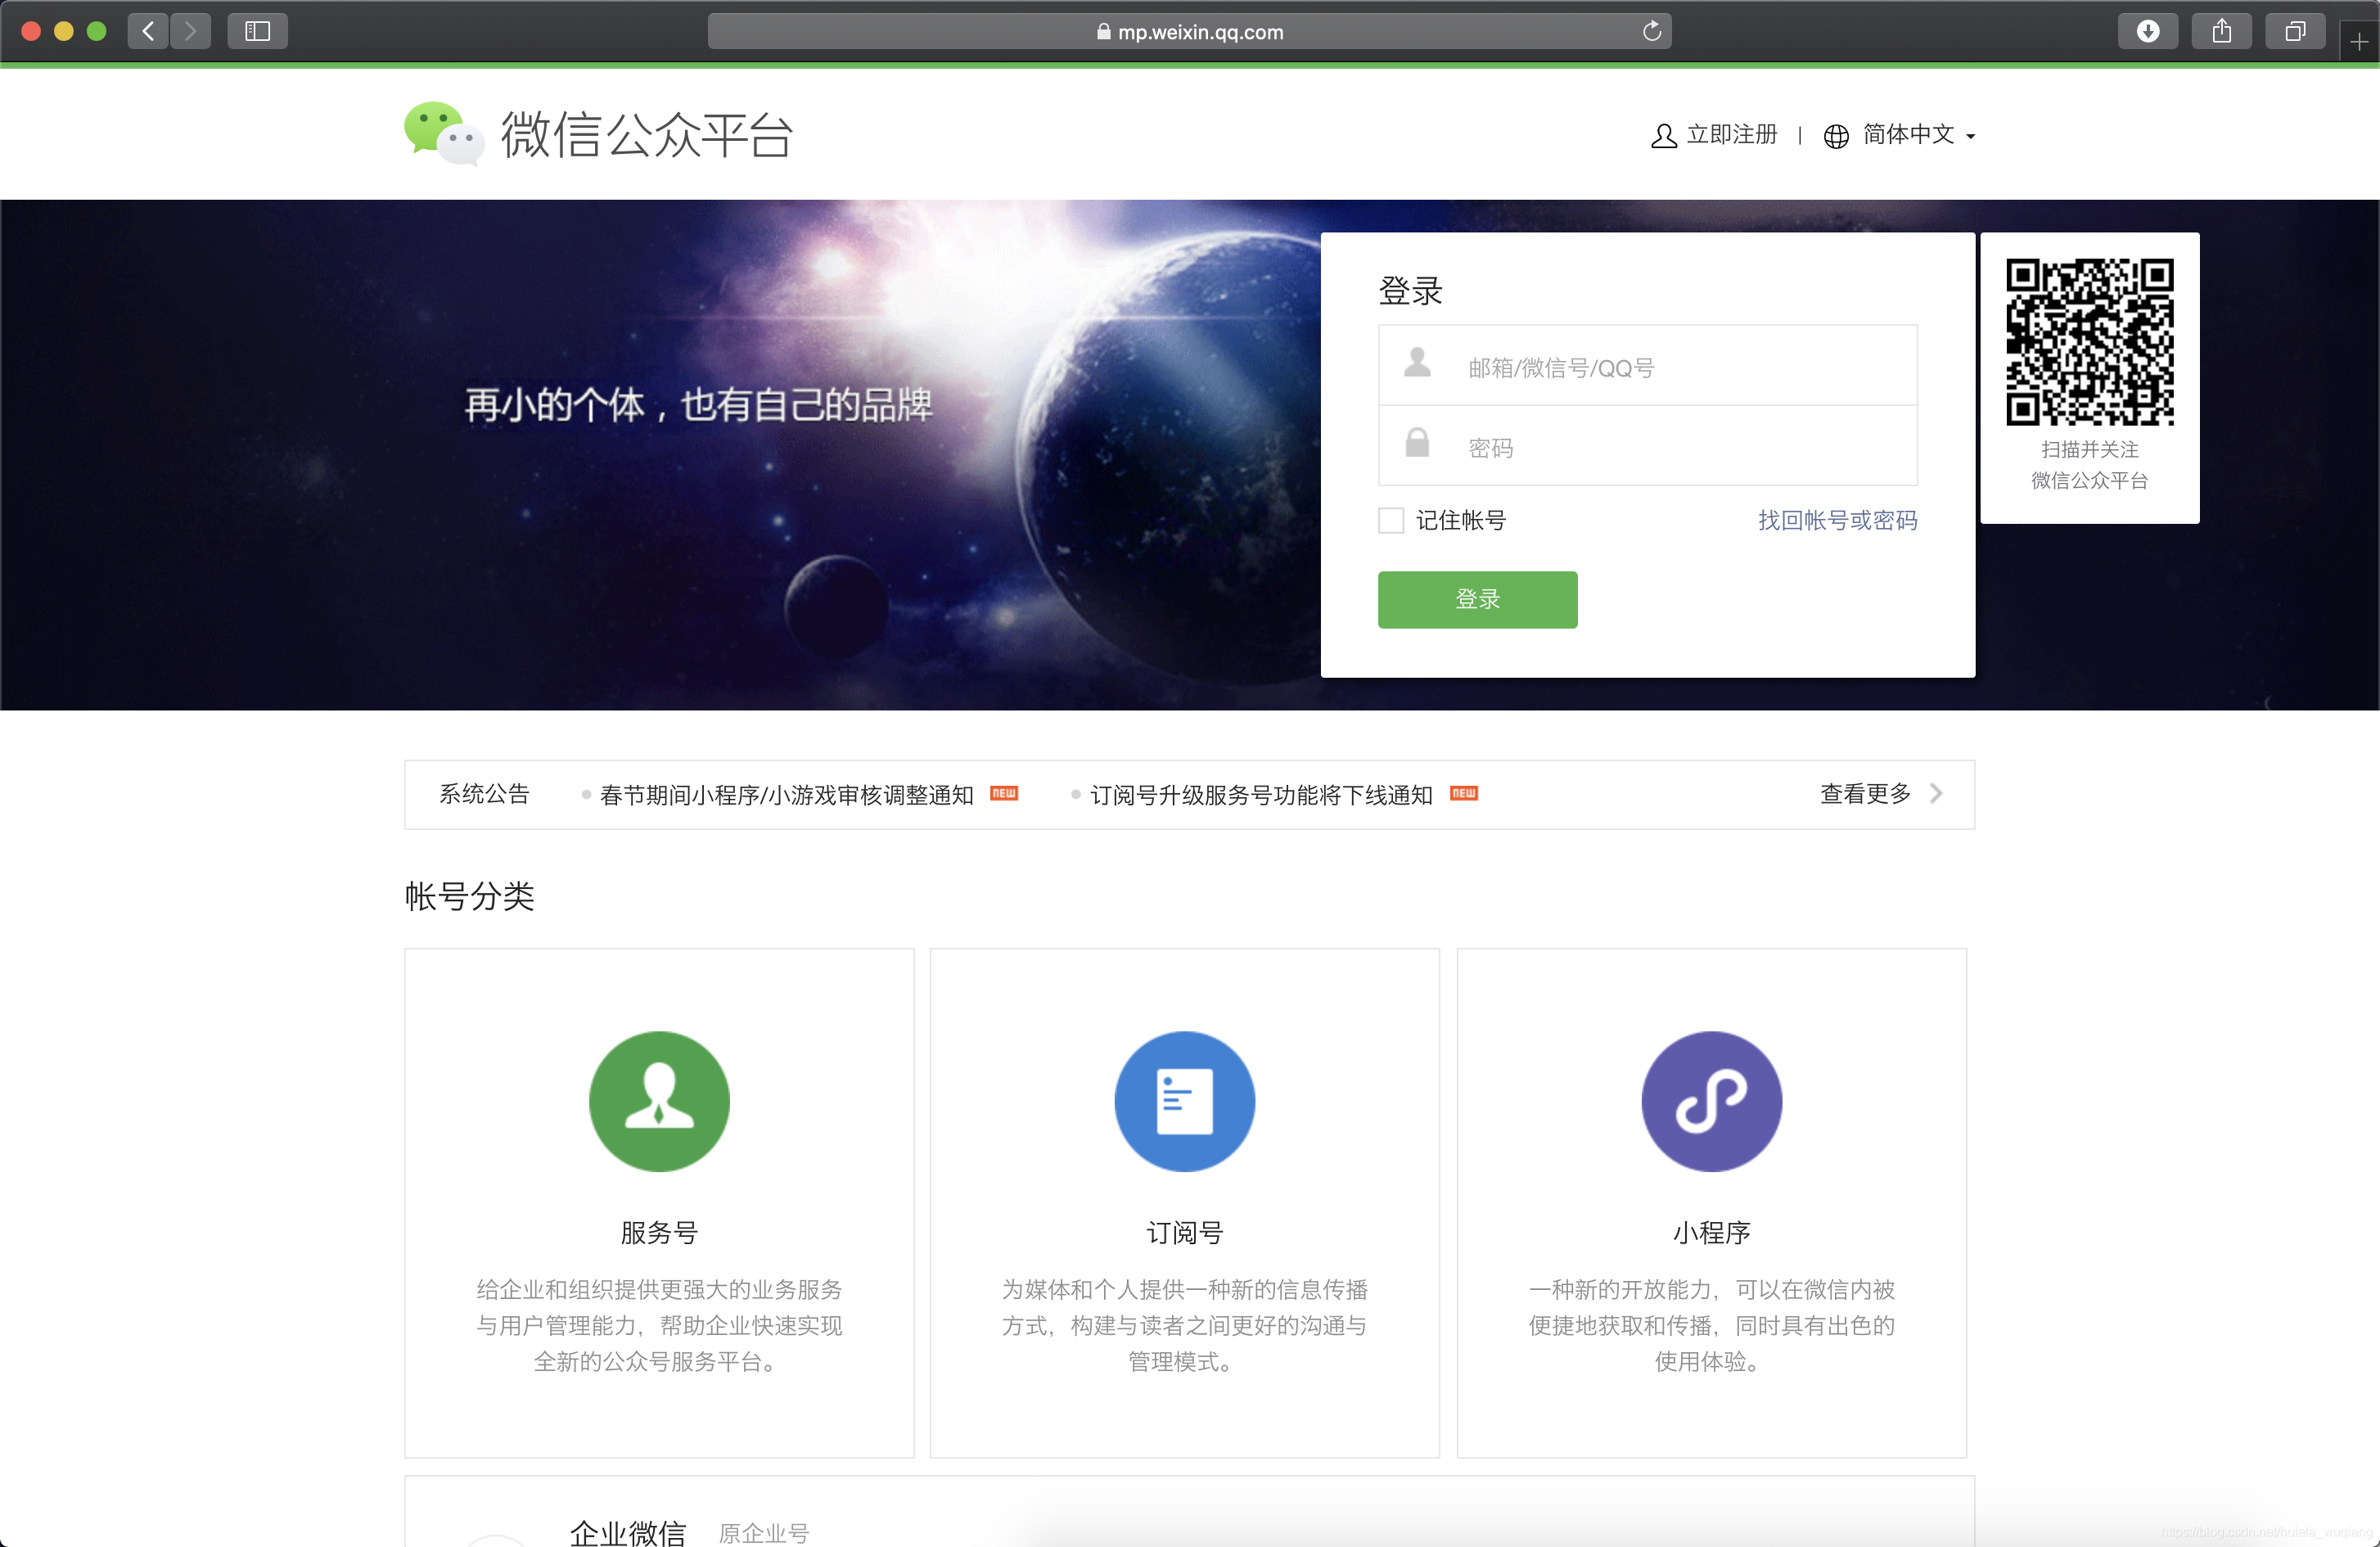
Task: Enable the 记住帐号 remember account checkbox
Action: pyautogui.click(x=1391, y=520)
